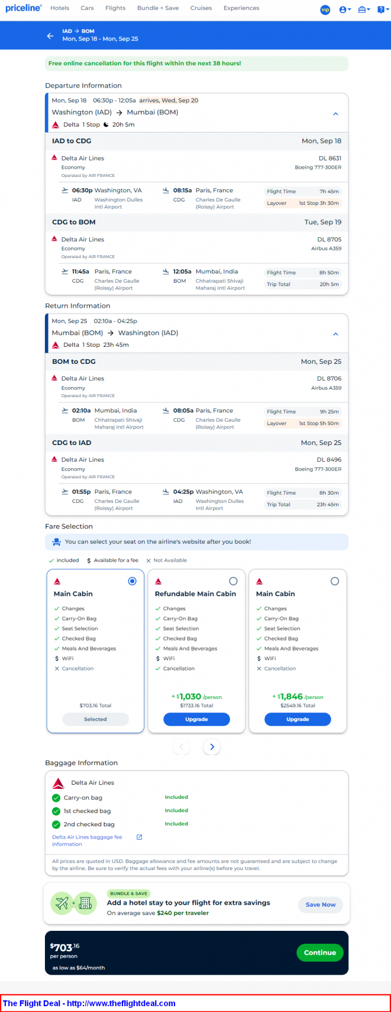The height and width of the screenshot is (1012, 391).
Task: Click the free online cancellation notice
Action: coord(197,63)
